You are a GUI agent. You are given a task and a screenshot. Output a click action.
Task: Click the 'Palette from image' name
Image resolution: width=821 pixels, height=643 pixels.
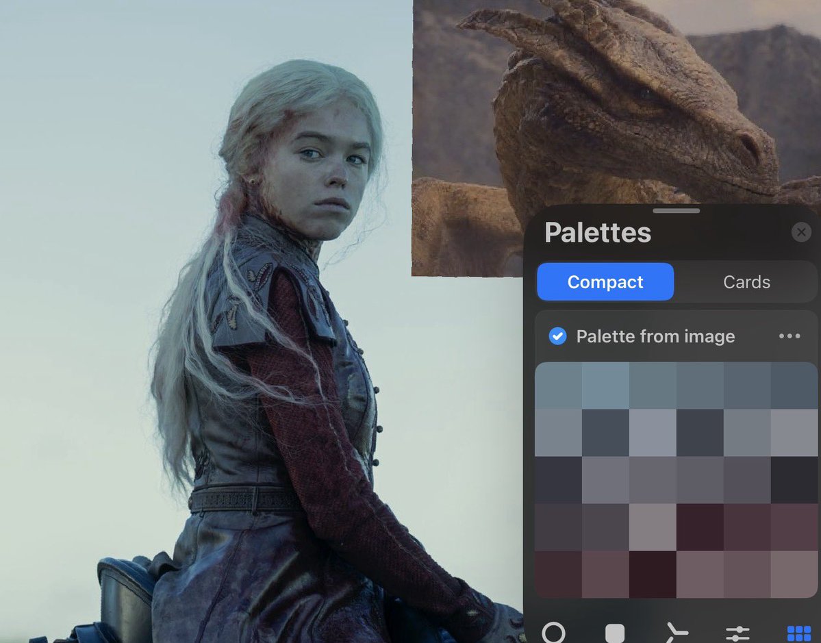pyautogui.click(x=655, y=336)
